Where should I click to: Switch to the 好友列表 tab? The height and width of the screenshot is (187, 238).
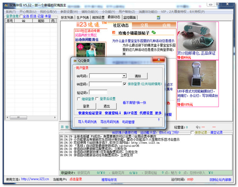pyautogui.click(x=67, y=17)
